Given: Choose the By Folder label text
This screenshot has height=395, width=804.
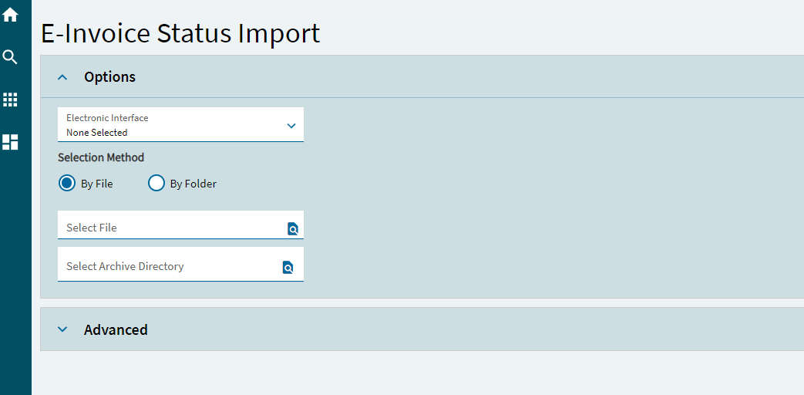Looking at the screenshot, I should (193, 184).
